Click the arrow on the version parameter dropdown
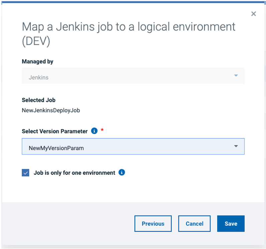Viewport: 266px width, 249px height. (236, 146)
